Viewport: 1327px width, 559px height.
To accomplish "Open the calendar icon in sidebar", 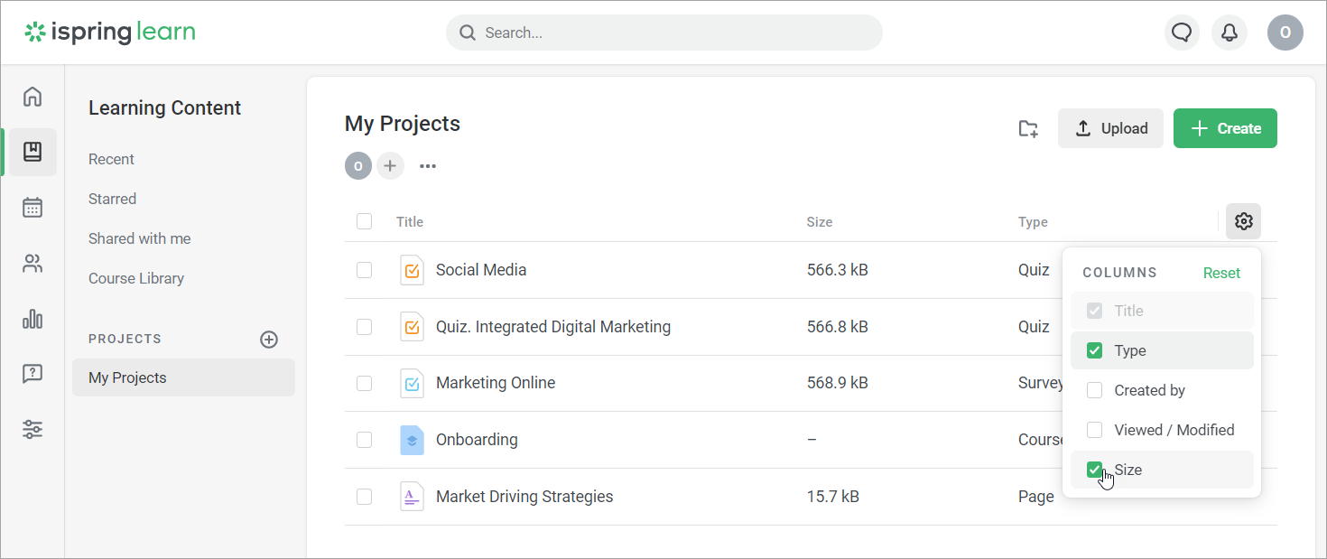I will coord(32,208).
